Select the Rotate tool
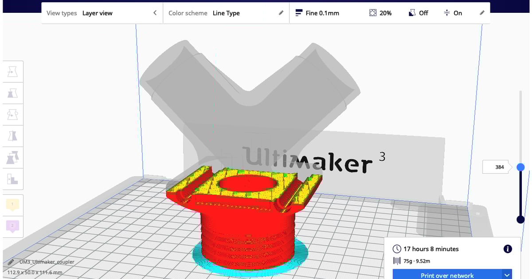The image size is (532, 279). pyautogui.click(x=12, y=114)
